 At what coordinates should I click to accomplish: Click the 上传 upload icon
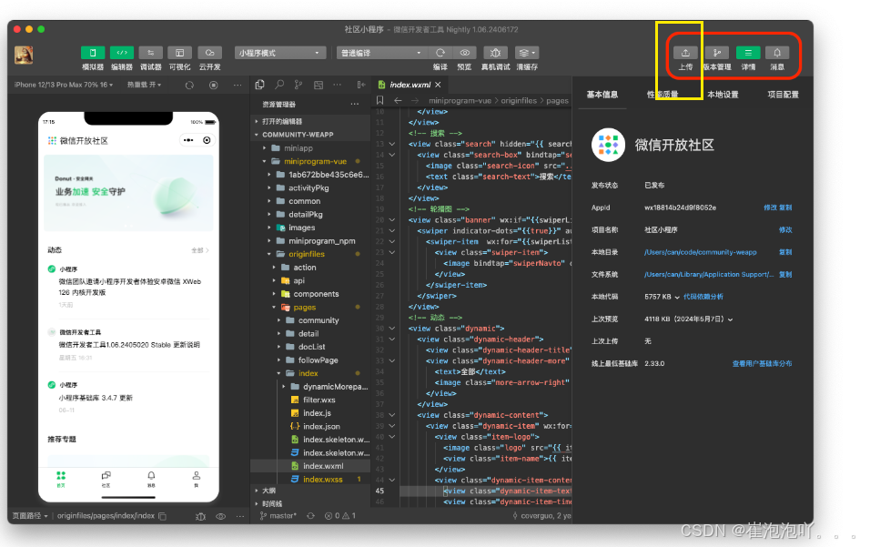tap(686, 53)
